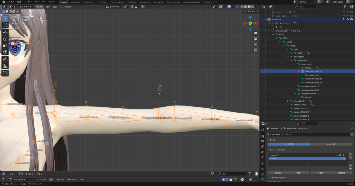Click the レスト位置 button
The width and height of the screenshot is (355, 186).
331,144
